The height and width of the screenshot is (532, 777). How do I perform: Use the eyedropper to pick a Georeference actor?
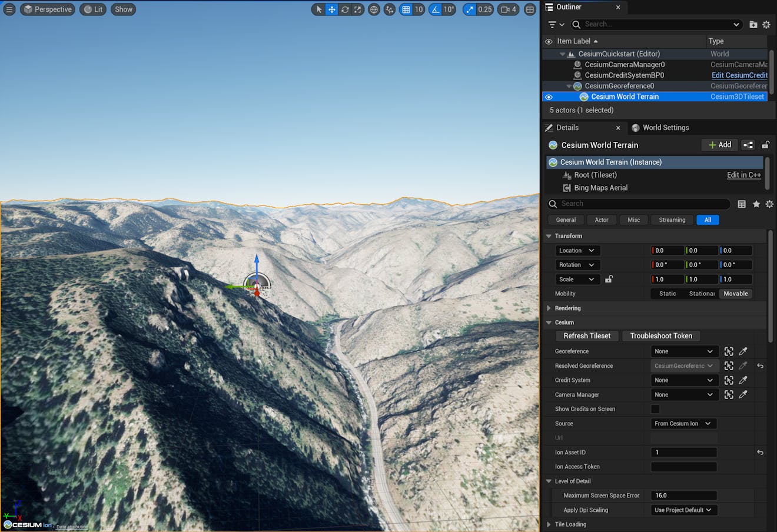tap(743, 351)
